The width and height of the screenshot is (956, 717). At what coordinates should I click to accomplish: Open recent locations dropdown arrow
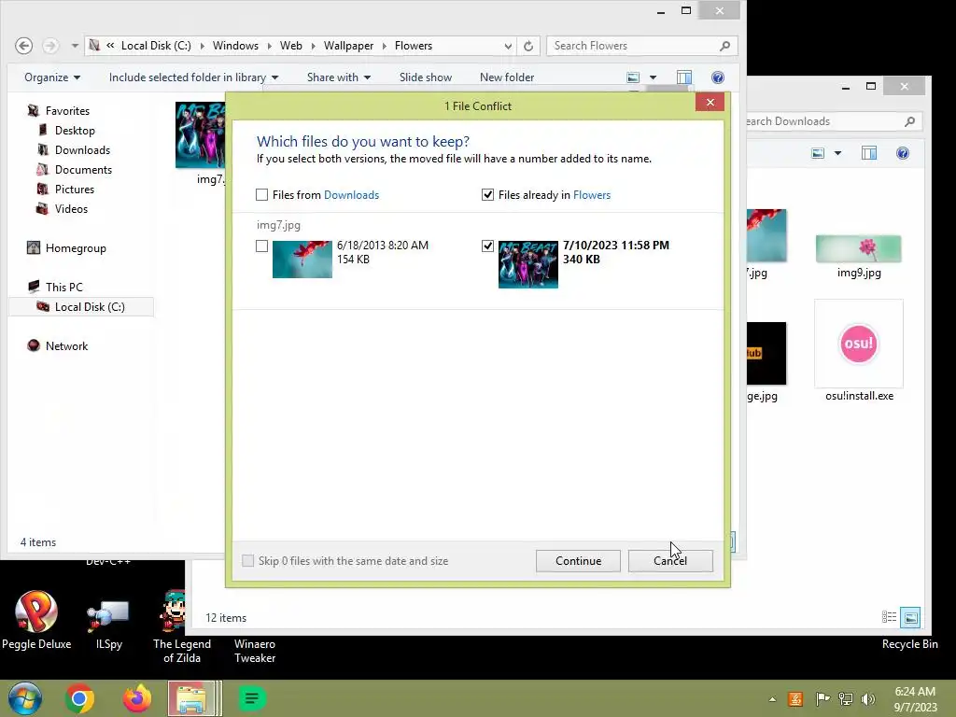pos(75,46)
